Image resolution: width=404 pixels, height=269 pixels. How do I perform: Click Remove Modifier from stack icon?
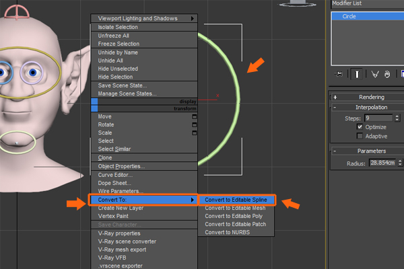[387, 74]
